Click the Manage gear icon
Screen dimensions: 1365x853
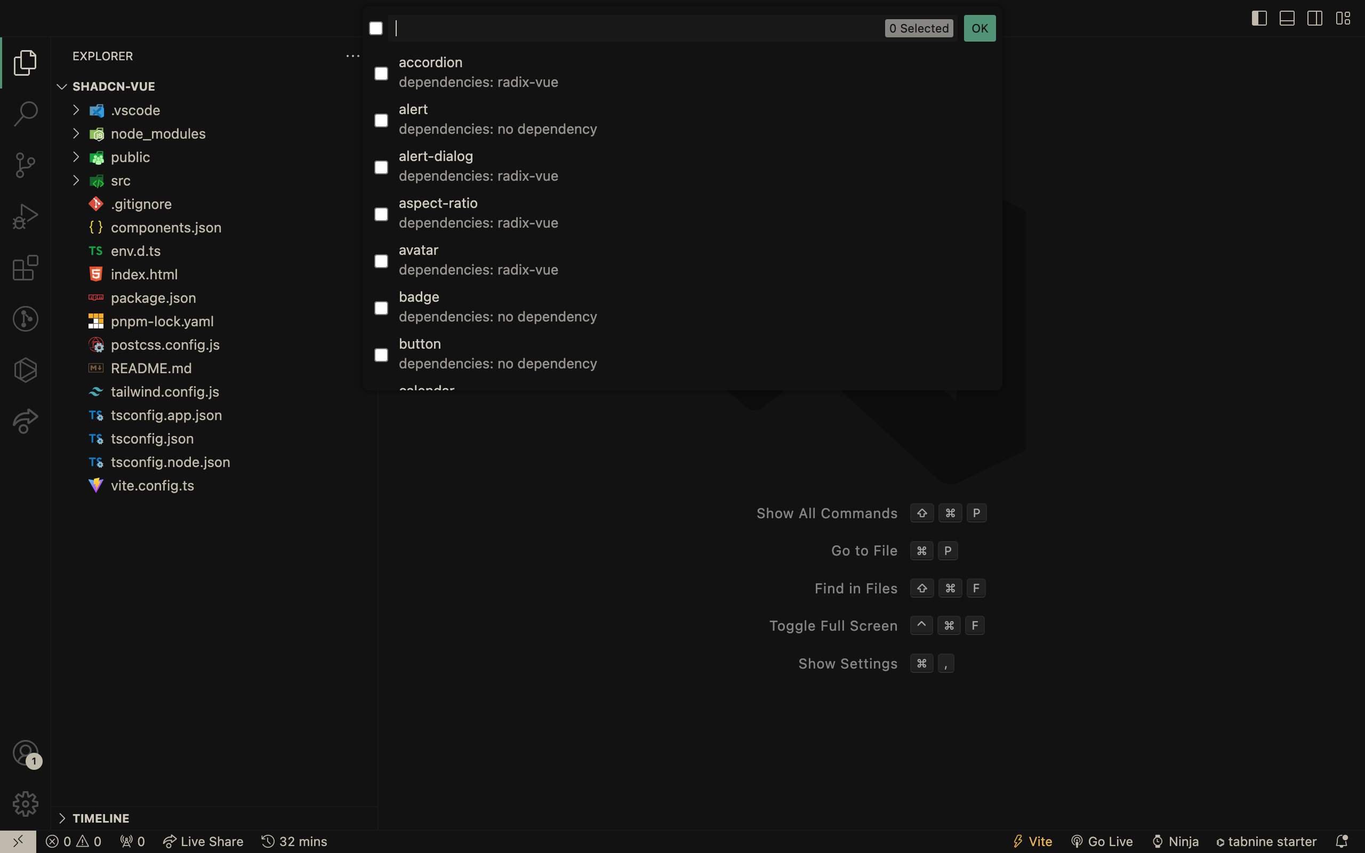point(26,803)
